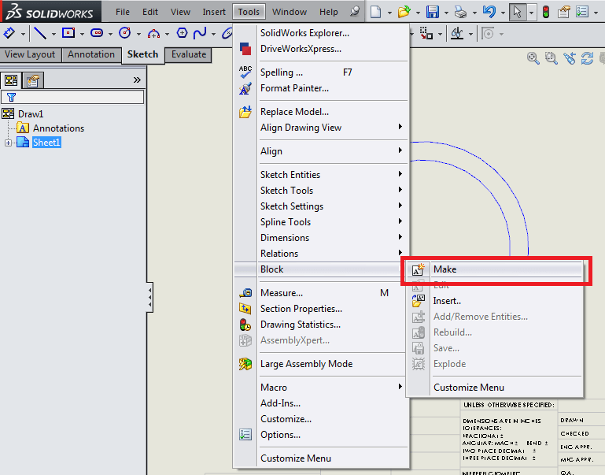Open dropdown arrow next to New icon
The image size is (605, 475).
point(389,13)
